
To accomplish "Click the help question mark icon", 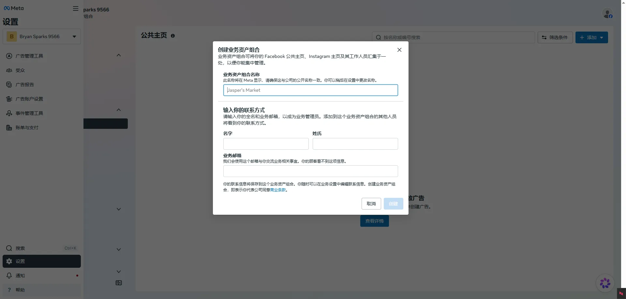I will point(9,290).
